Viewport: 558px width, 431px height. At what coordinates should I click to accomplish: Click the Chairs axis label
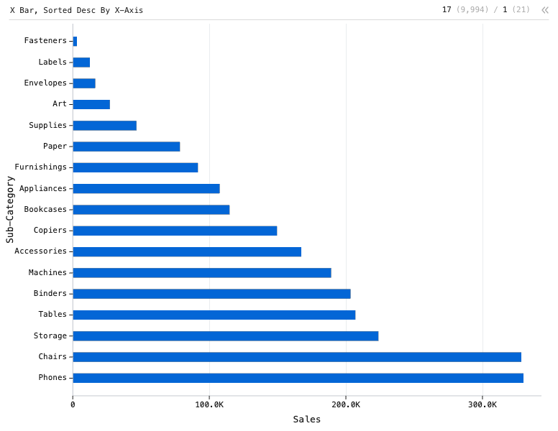[52, 357]
